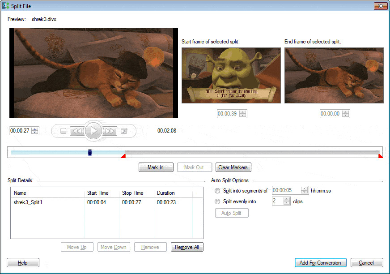
Task: Click Remove All button
Action: coord(187,247)
